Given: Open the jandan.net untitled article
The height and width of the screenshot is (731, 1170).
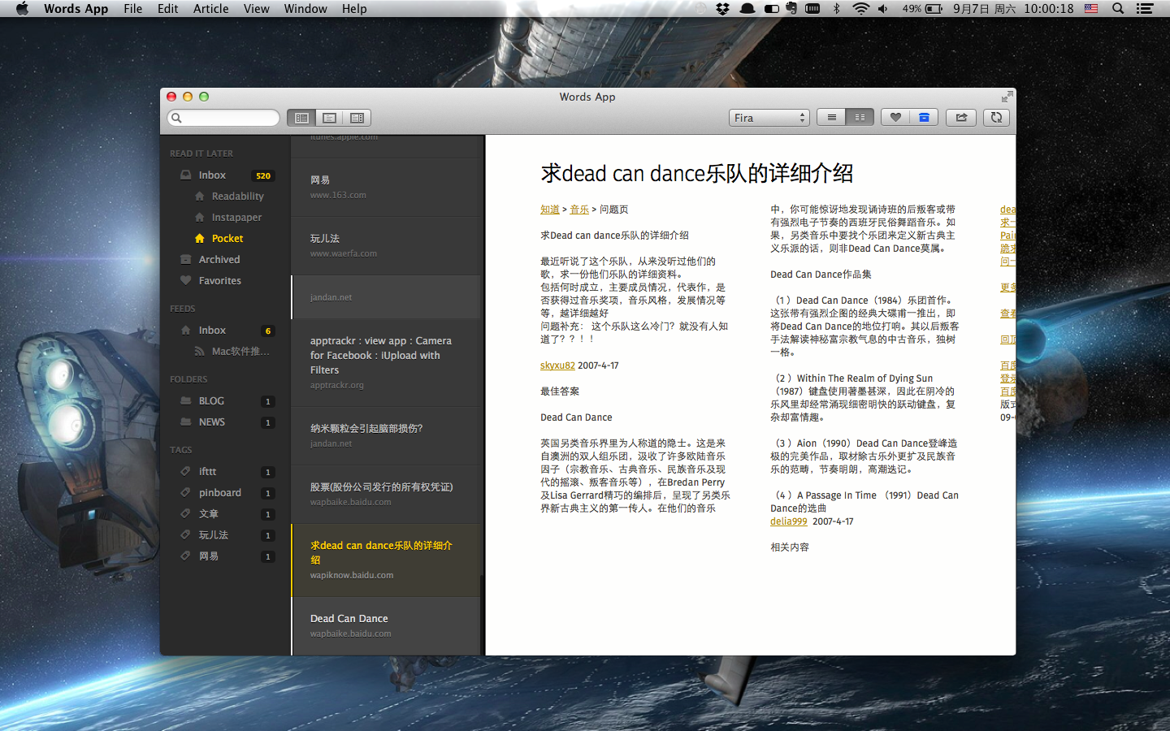Looking at the screenshot, I should coord(386,297).
